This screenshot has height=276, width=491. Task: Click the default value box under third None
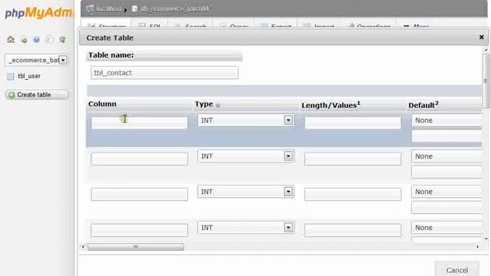[x=447, y=207]
